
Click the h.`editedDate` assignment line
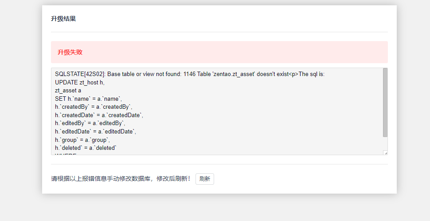pyautogui.click(x=95, y=131)
